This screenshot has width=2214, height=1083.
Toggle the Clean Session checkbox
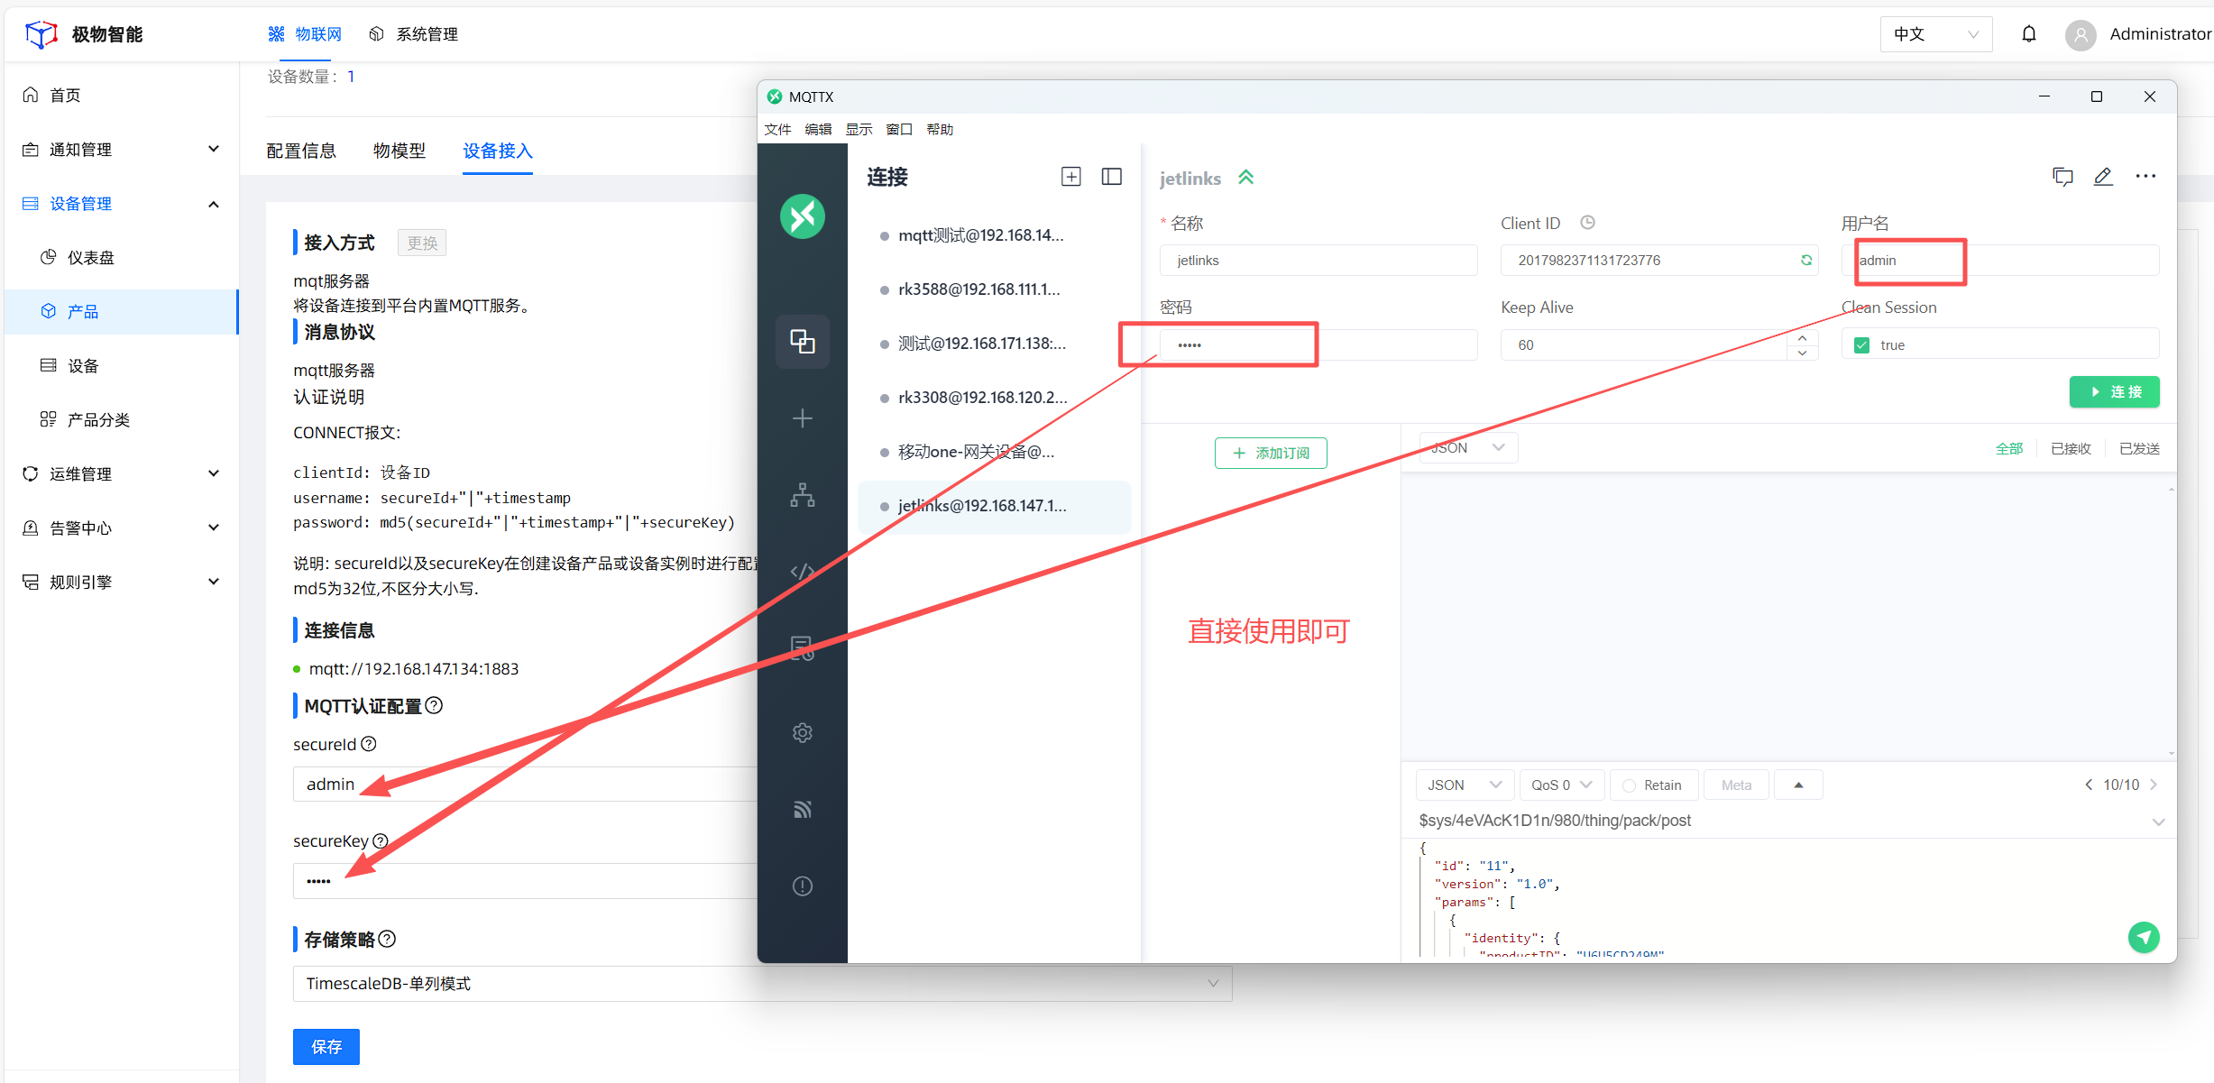(1861, 345)
